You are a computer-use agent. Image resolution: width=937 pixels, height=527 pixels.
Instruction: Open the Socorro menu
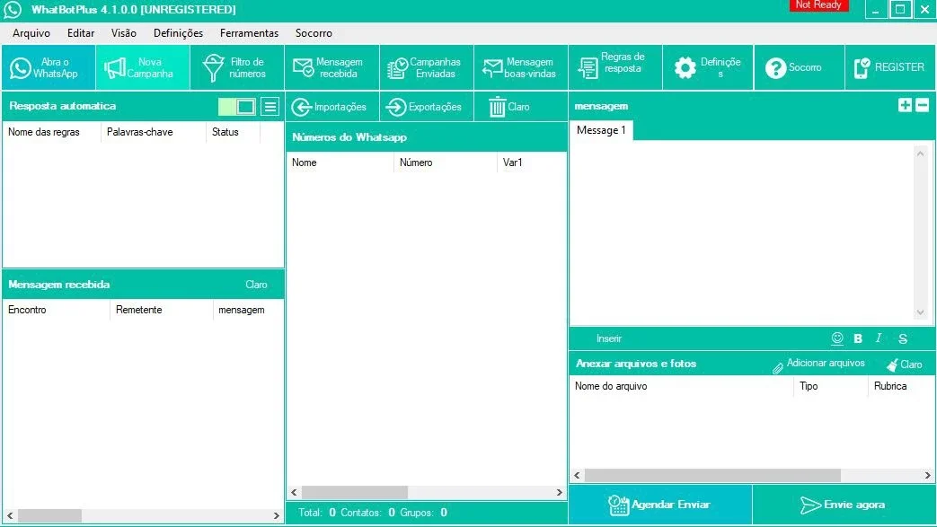[x=314, y=33]
